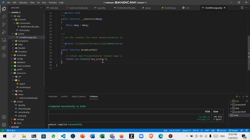The width and height of the screenshot is (250, 140).
Task: Switch to the DEBUG CONSOLE panel tab
Action: [x=79, y=96]
